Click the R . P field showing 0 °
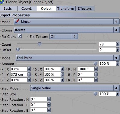Image resolution: width=120 pixels, height=114 pixels. tap(86, 74)
